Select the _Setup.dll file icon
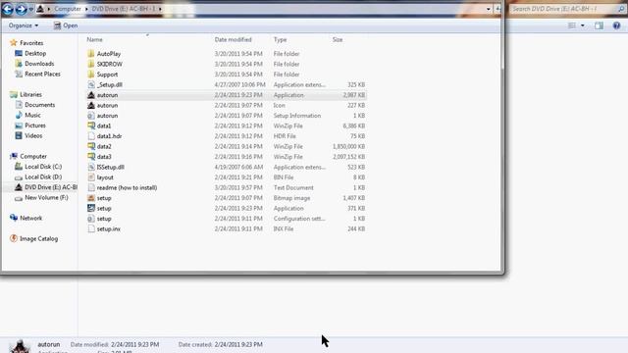The image size is (628, 353). coord(91,85)
